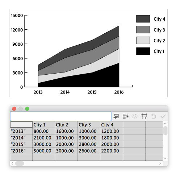This screenshot has width=176, height=174.
Task: Click the data entry text field
Action: [60, 116]
